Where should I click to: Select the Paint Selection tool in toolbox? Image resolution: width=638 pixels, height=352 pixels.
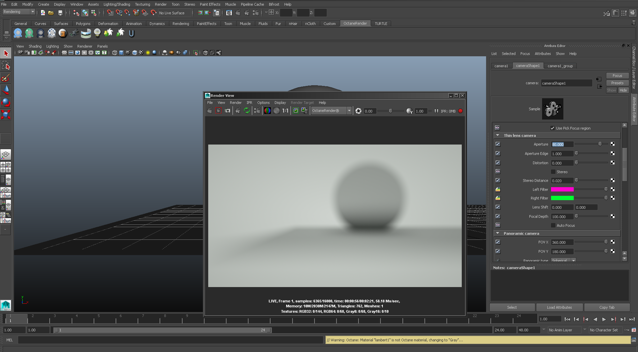coord(6,78)
